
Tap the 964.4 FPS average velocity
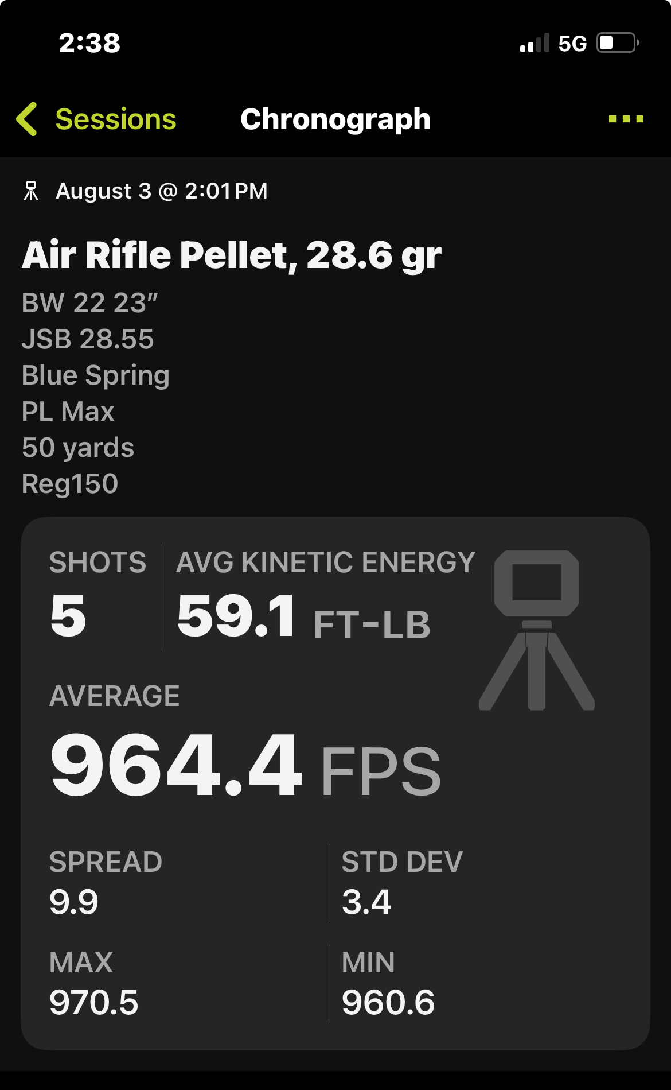[x=245, y=766]
